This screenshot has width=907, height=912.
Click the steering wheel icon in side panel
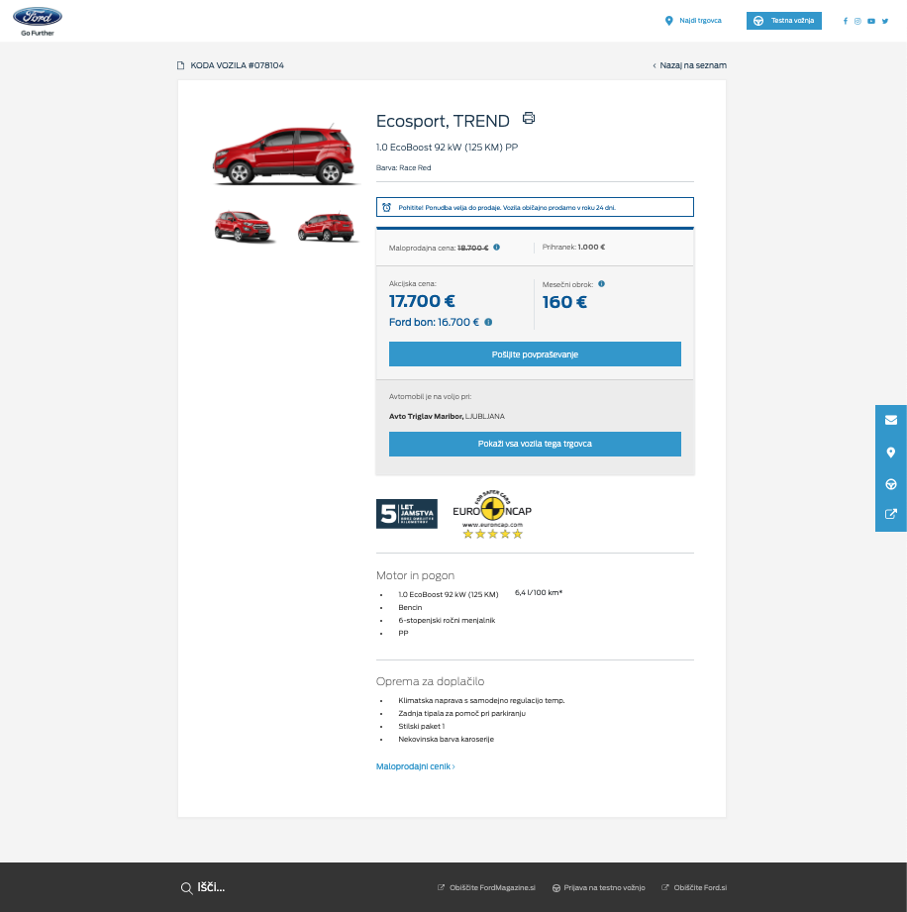[x=891, y=484]
